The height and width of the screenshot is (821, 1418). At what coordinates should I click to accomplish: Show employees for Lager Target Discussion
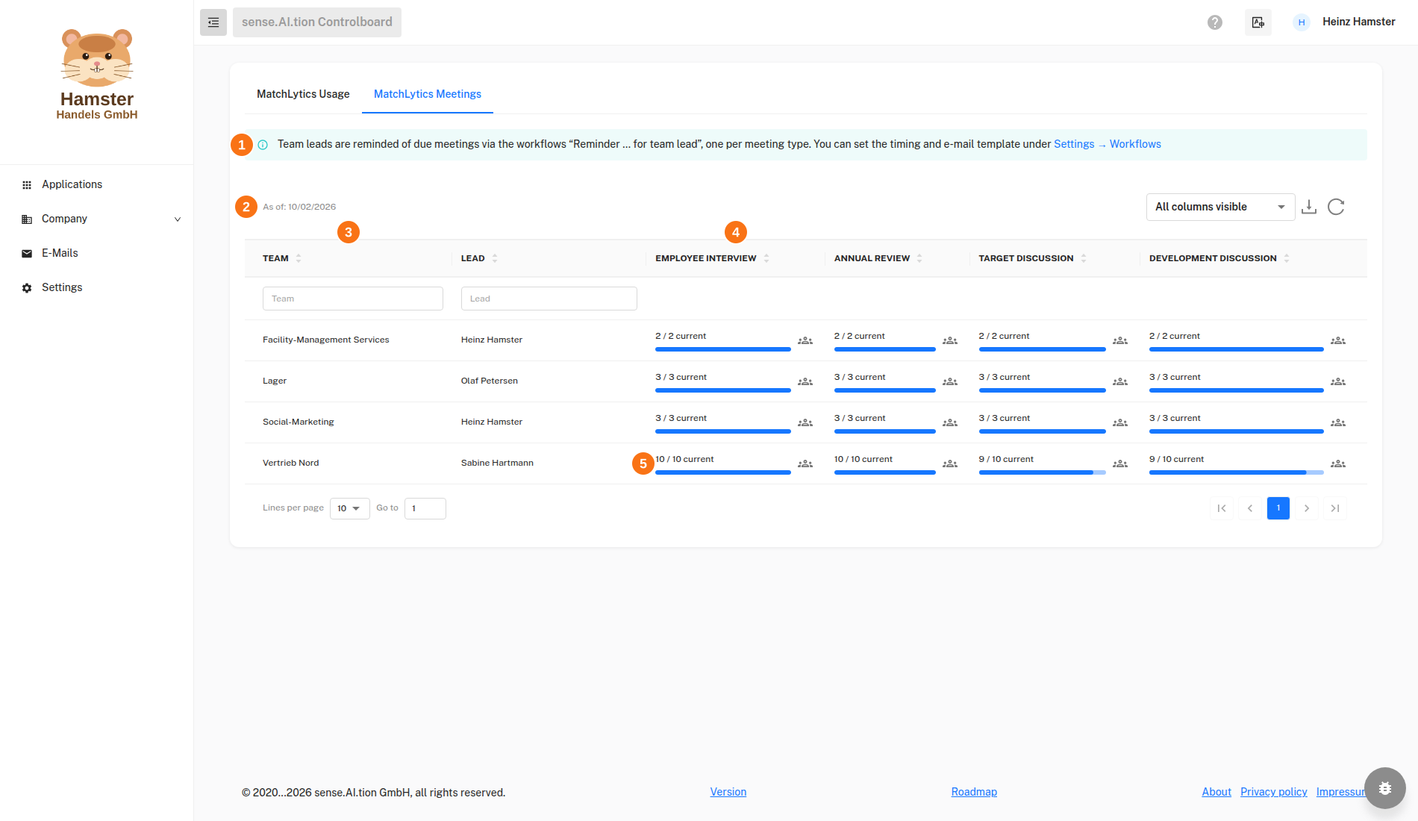point(1120,382)
